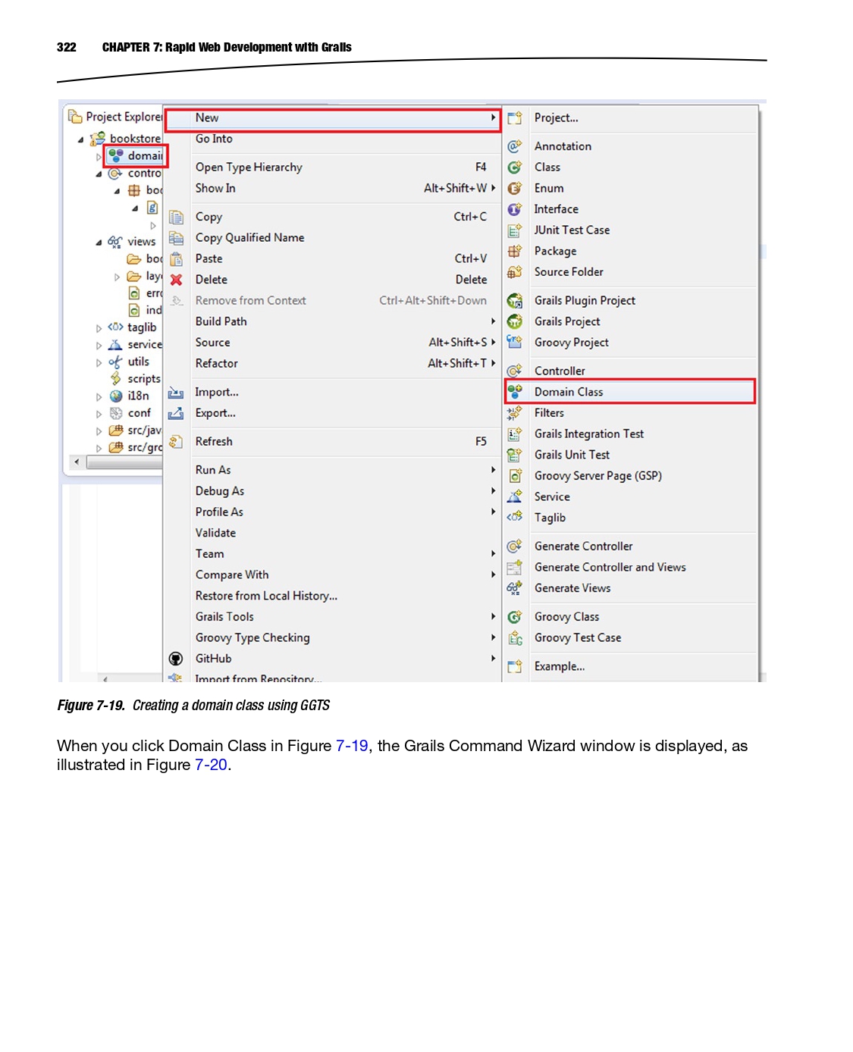
Task: Click the Annotation icon in New submenu
Action: pyautogui.click(x=515, y=146)
